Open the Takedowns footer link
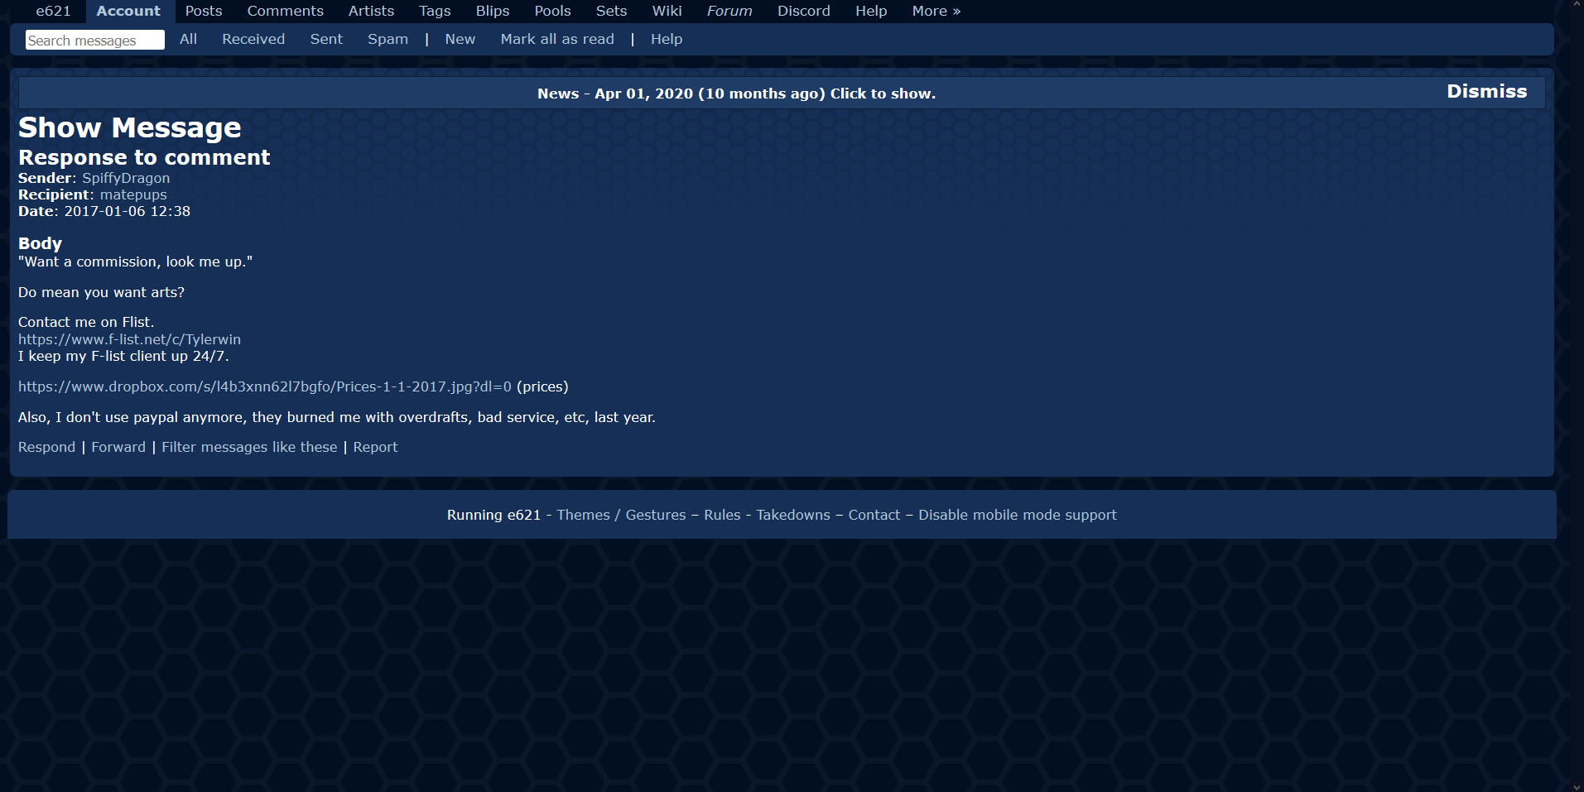Image resolution: width=1584 pixels, height=792 pixels. coord(793,515)
